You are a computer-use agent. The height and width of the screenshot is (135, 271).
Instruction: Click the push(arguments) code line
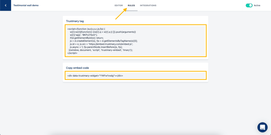pos(103,32)
